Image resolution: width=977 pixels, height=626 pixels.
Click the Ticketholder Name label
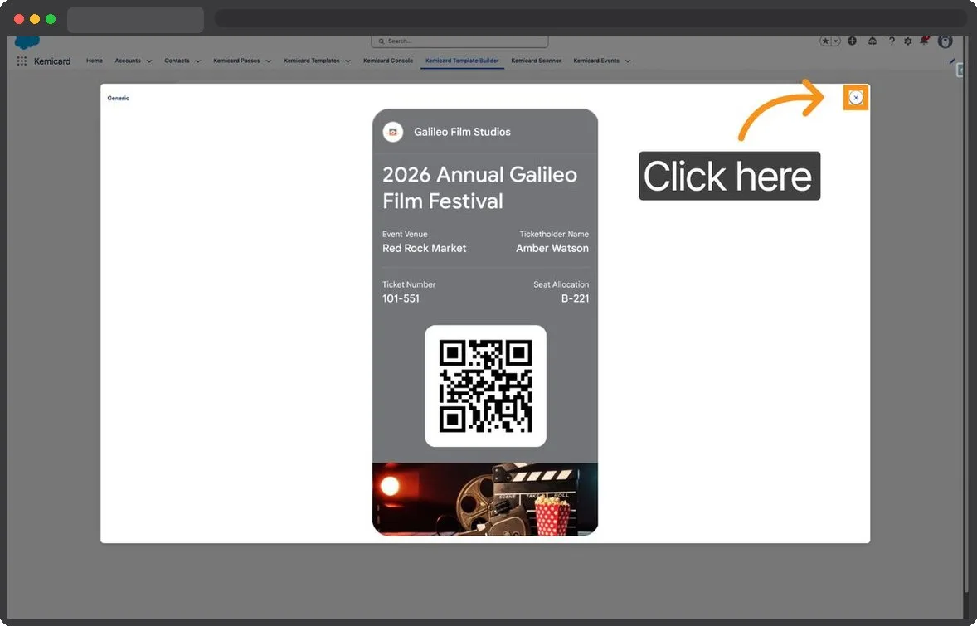point(554,234)
